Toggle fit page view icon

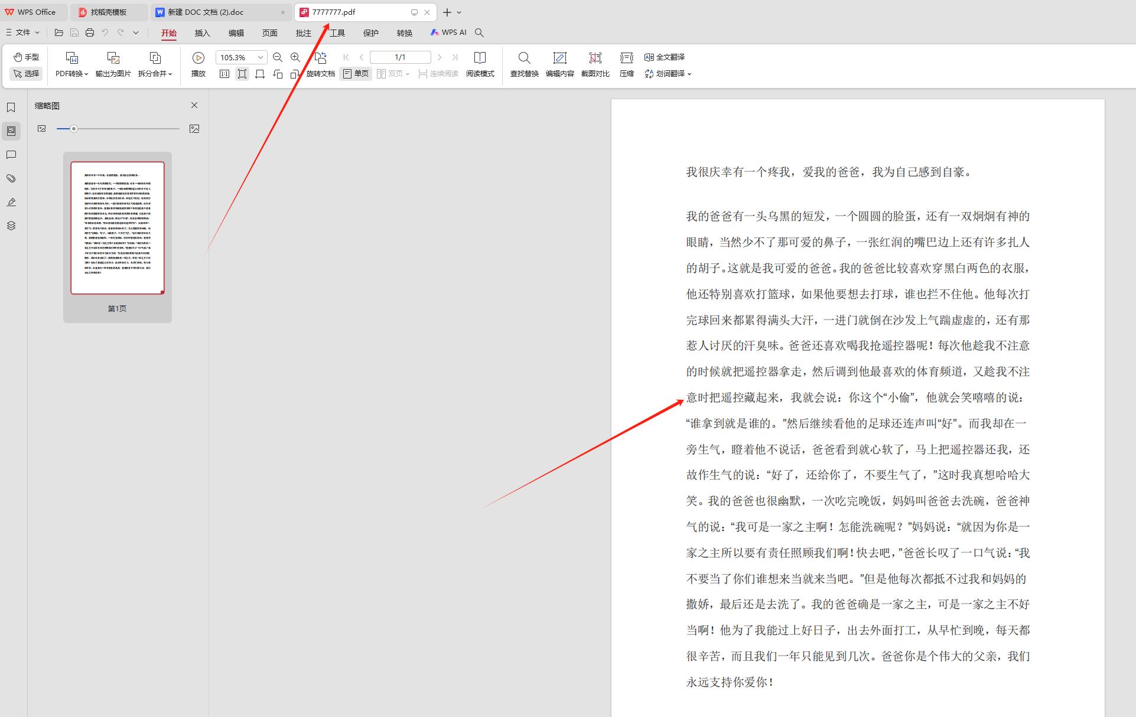click(242, 74)
